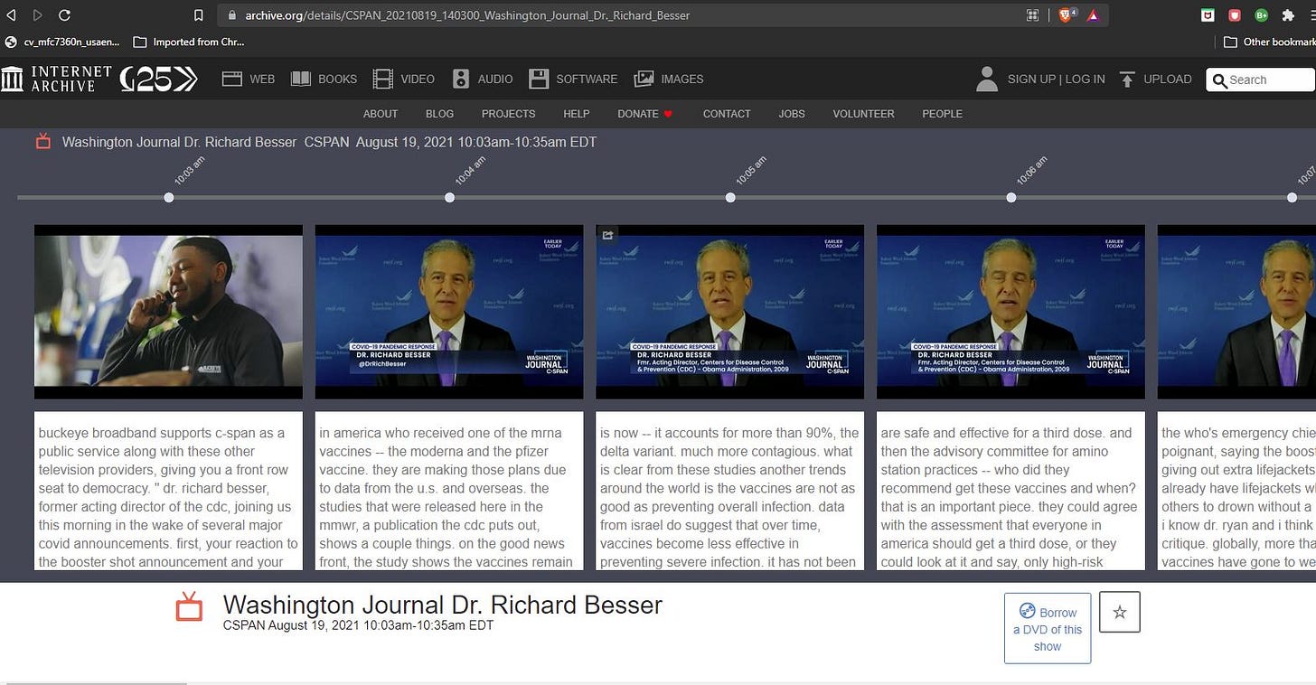1316x685 pixels.
Task: Select the 10:05 am timeline marker
Action: pyautogui.click(x=730, y=197)
